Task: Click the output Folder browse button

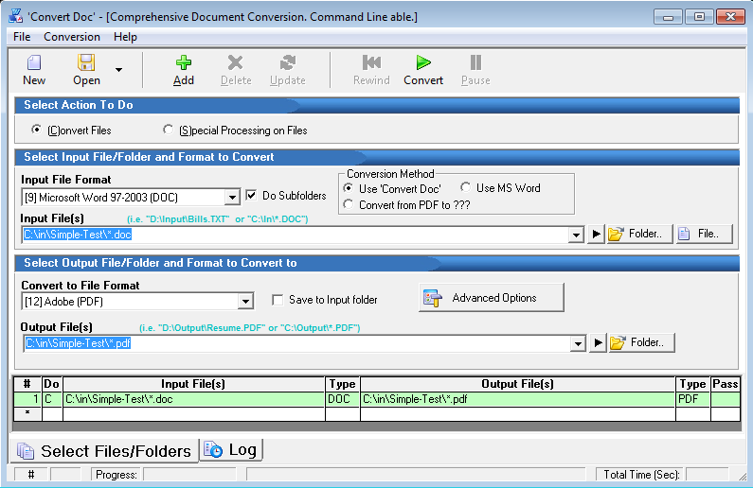Action: pyautogui.click(x=641, y=342)
